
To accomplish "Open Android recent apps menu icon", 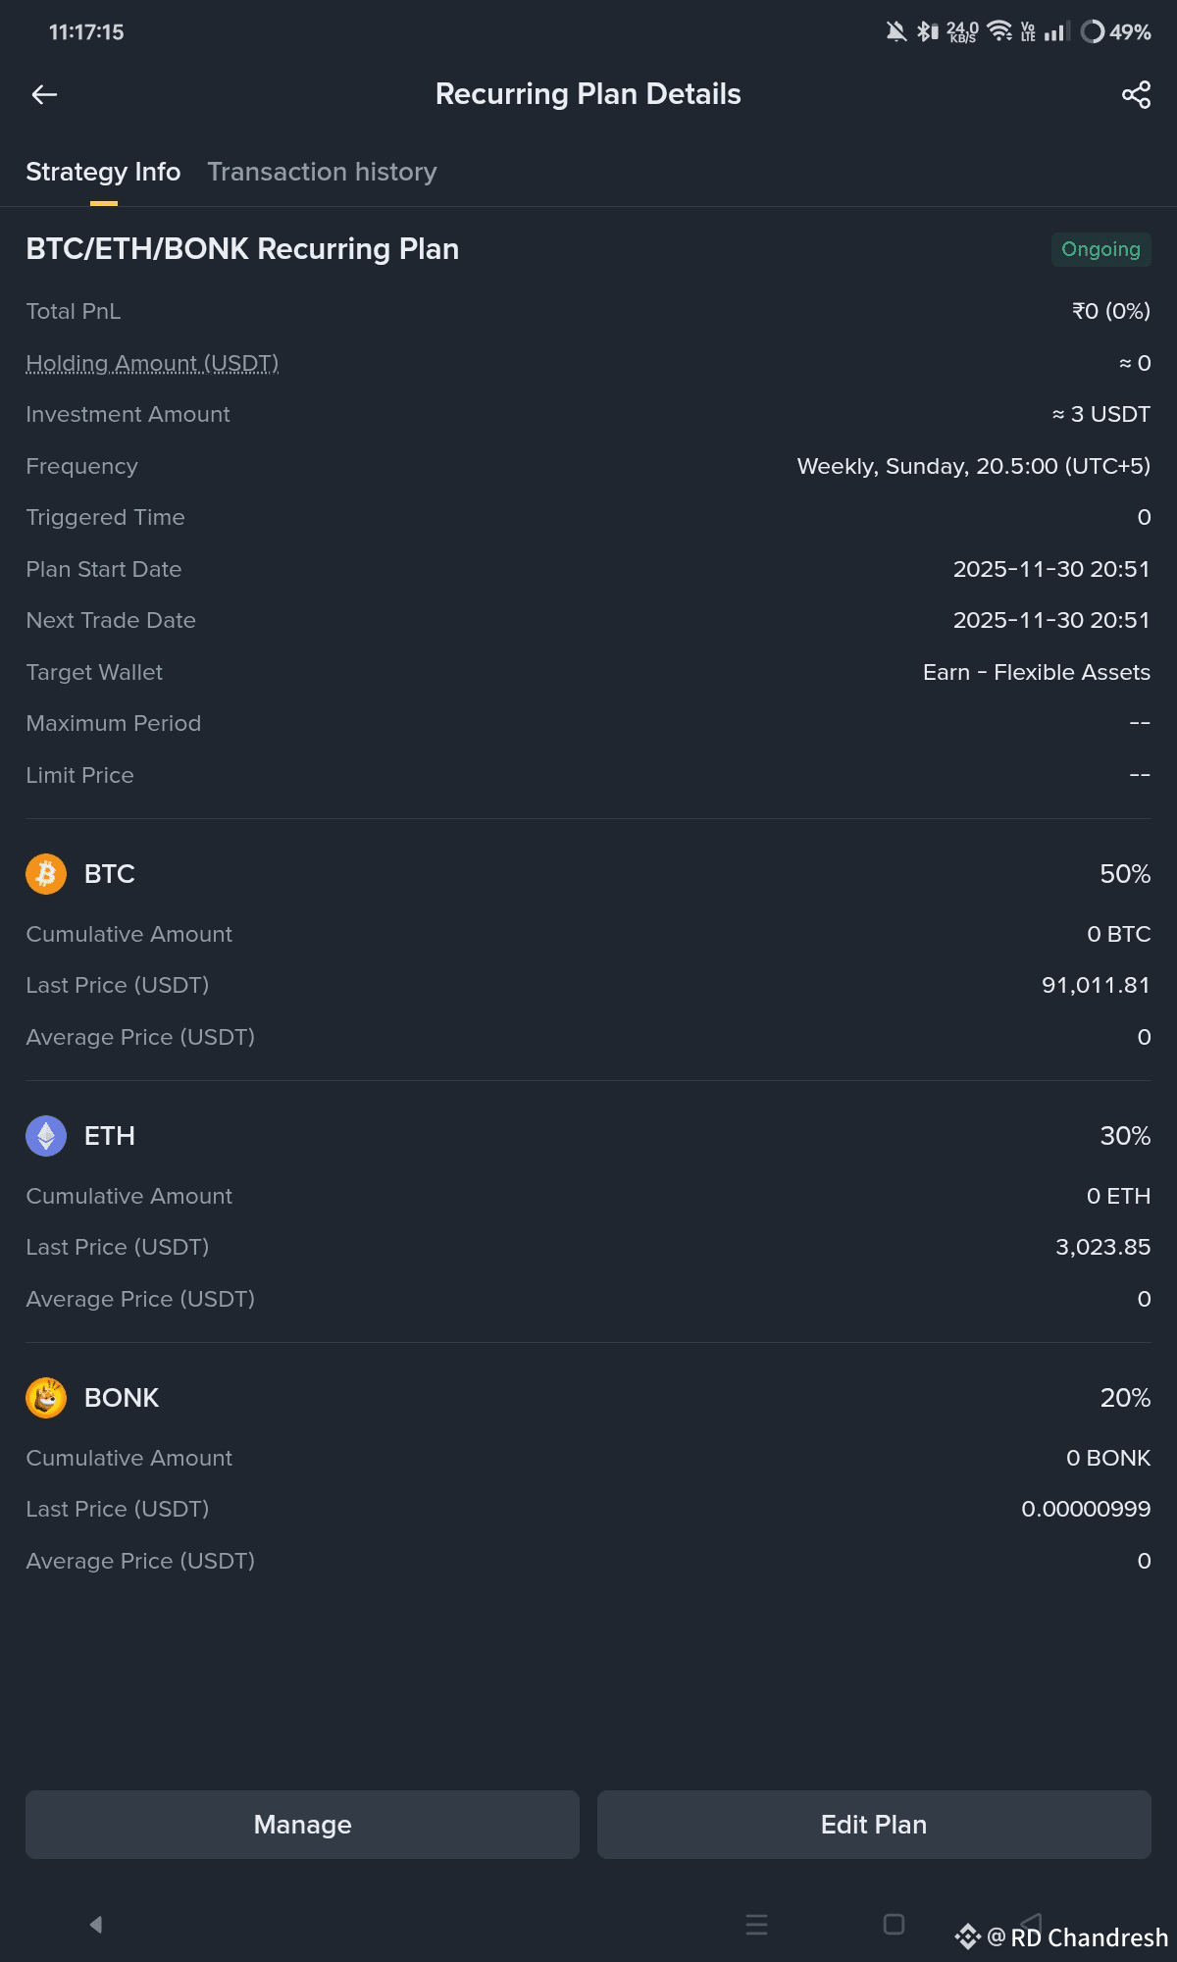I will click(756, 1925).
